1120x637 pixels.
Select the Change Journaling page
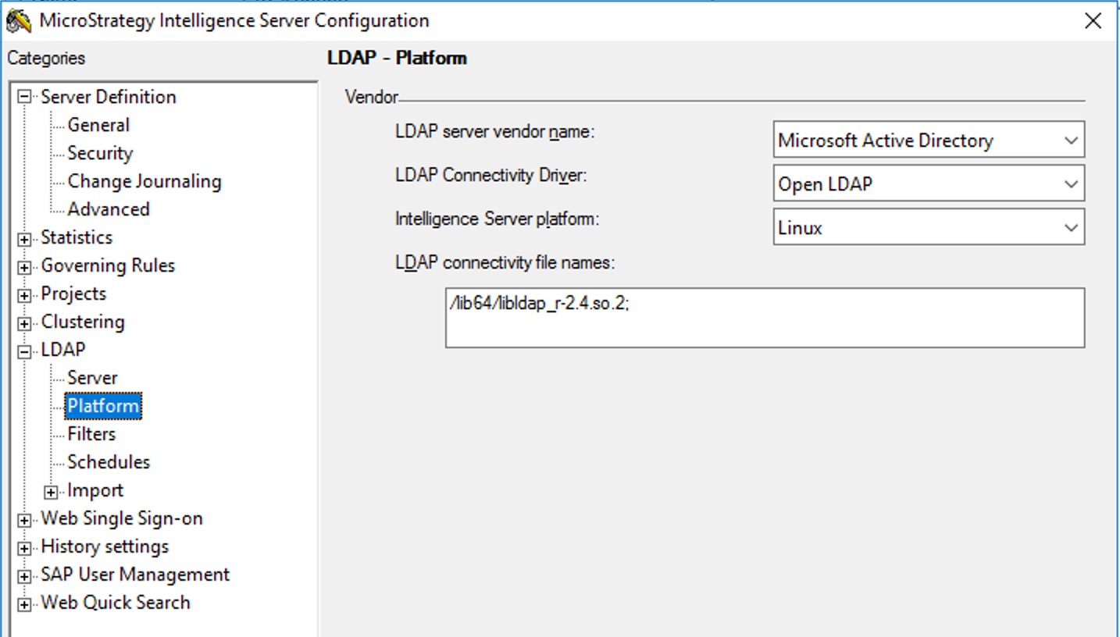point(144,181)
